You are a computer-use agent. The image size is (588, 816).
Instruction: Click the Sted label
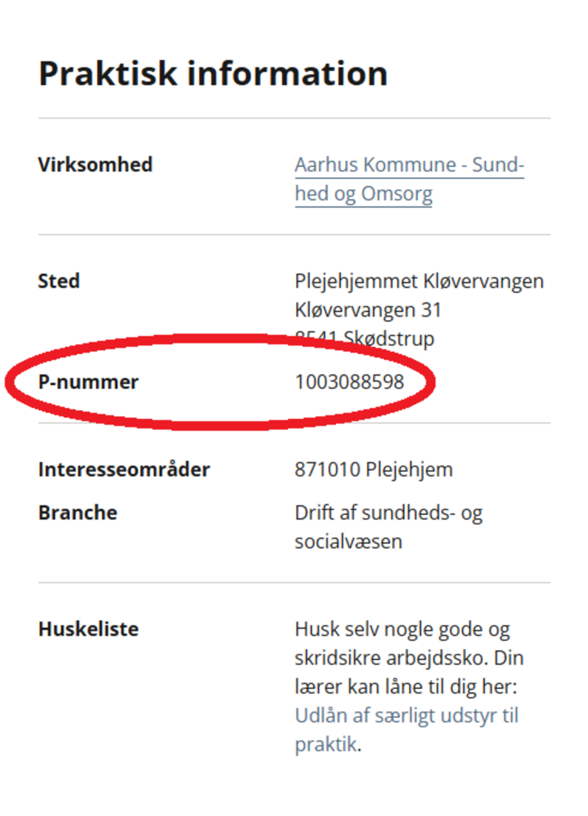coord(59,281)
